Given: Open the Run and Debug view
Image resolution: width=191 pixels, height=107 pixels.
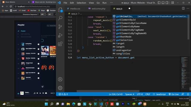Looking at the screenshot, I should (x=60, y=35).
